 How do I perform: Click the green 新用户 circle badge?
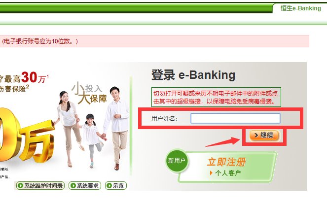pos(177,161)
